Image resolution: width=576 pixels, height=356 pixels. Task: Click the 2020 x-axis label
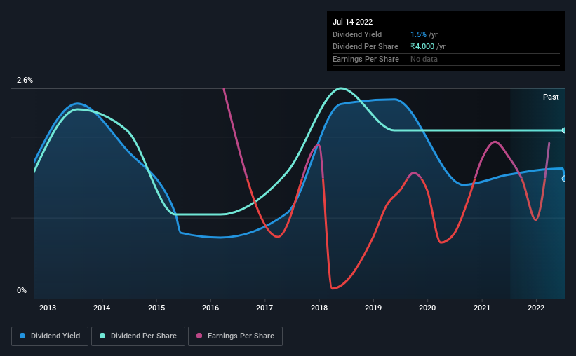click(427, 308)
